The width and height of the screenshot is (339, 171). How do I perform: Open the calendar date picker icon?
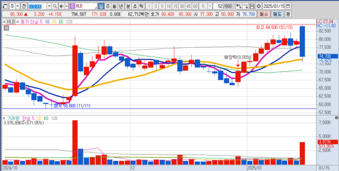click(x=288, y=6)
